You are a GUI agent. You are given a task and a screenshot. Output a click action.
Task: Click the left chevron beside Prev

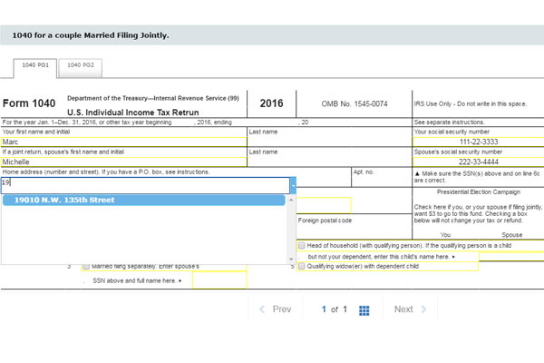[262, 309]
